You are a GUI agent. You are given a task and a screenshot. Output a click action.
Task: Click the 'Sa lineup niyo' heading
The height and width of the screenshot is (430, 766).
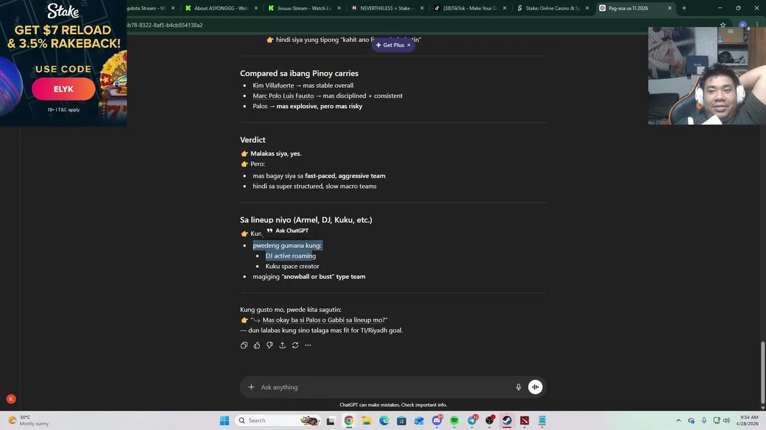click(306, 220)
